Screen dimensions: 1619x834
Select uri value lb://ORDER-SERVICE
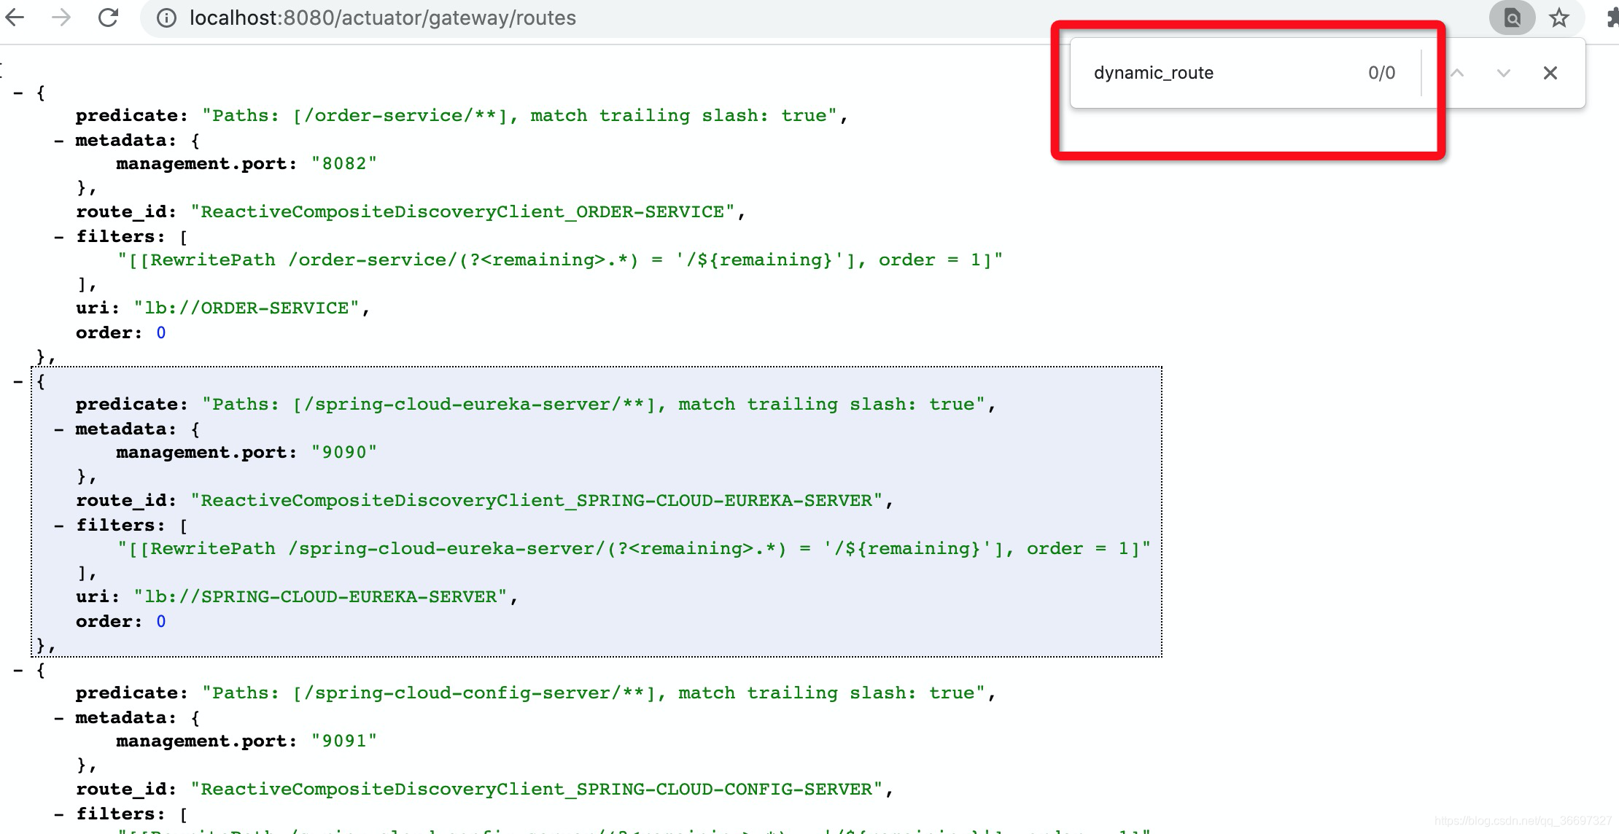[246, 308]
